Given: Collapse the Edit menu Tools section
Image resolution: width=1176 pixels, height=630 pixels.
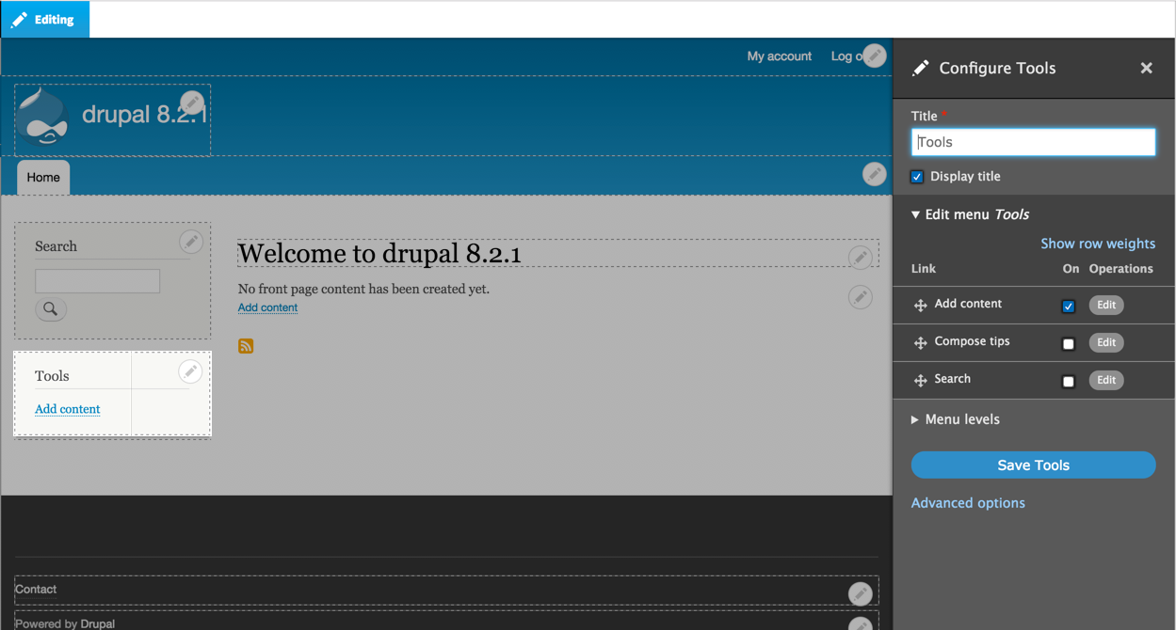Looking at the screenshot, I should tap(970, 214).
